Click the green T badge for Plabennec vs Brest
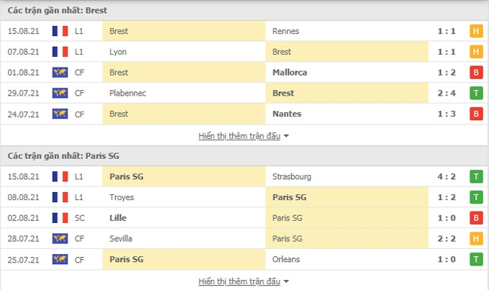This screenshot has width=489, height=290. (x=476, y=93)
